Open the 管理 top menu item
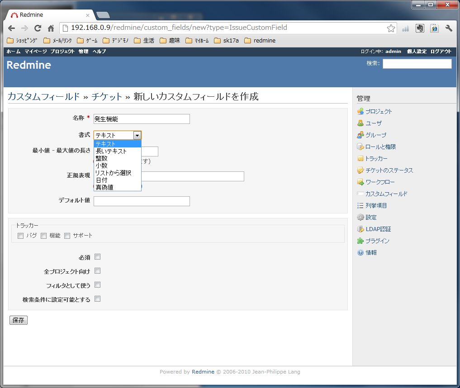The image size is (460, 388). pos(83,51)
